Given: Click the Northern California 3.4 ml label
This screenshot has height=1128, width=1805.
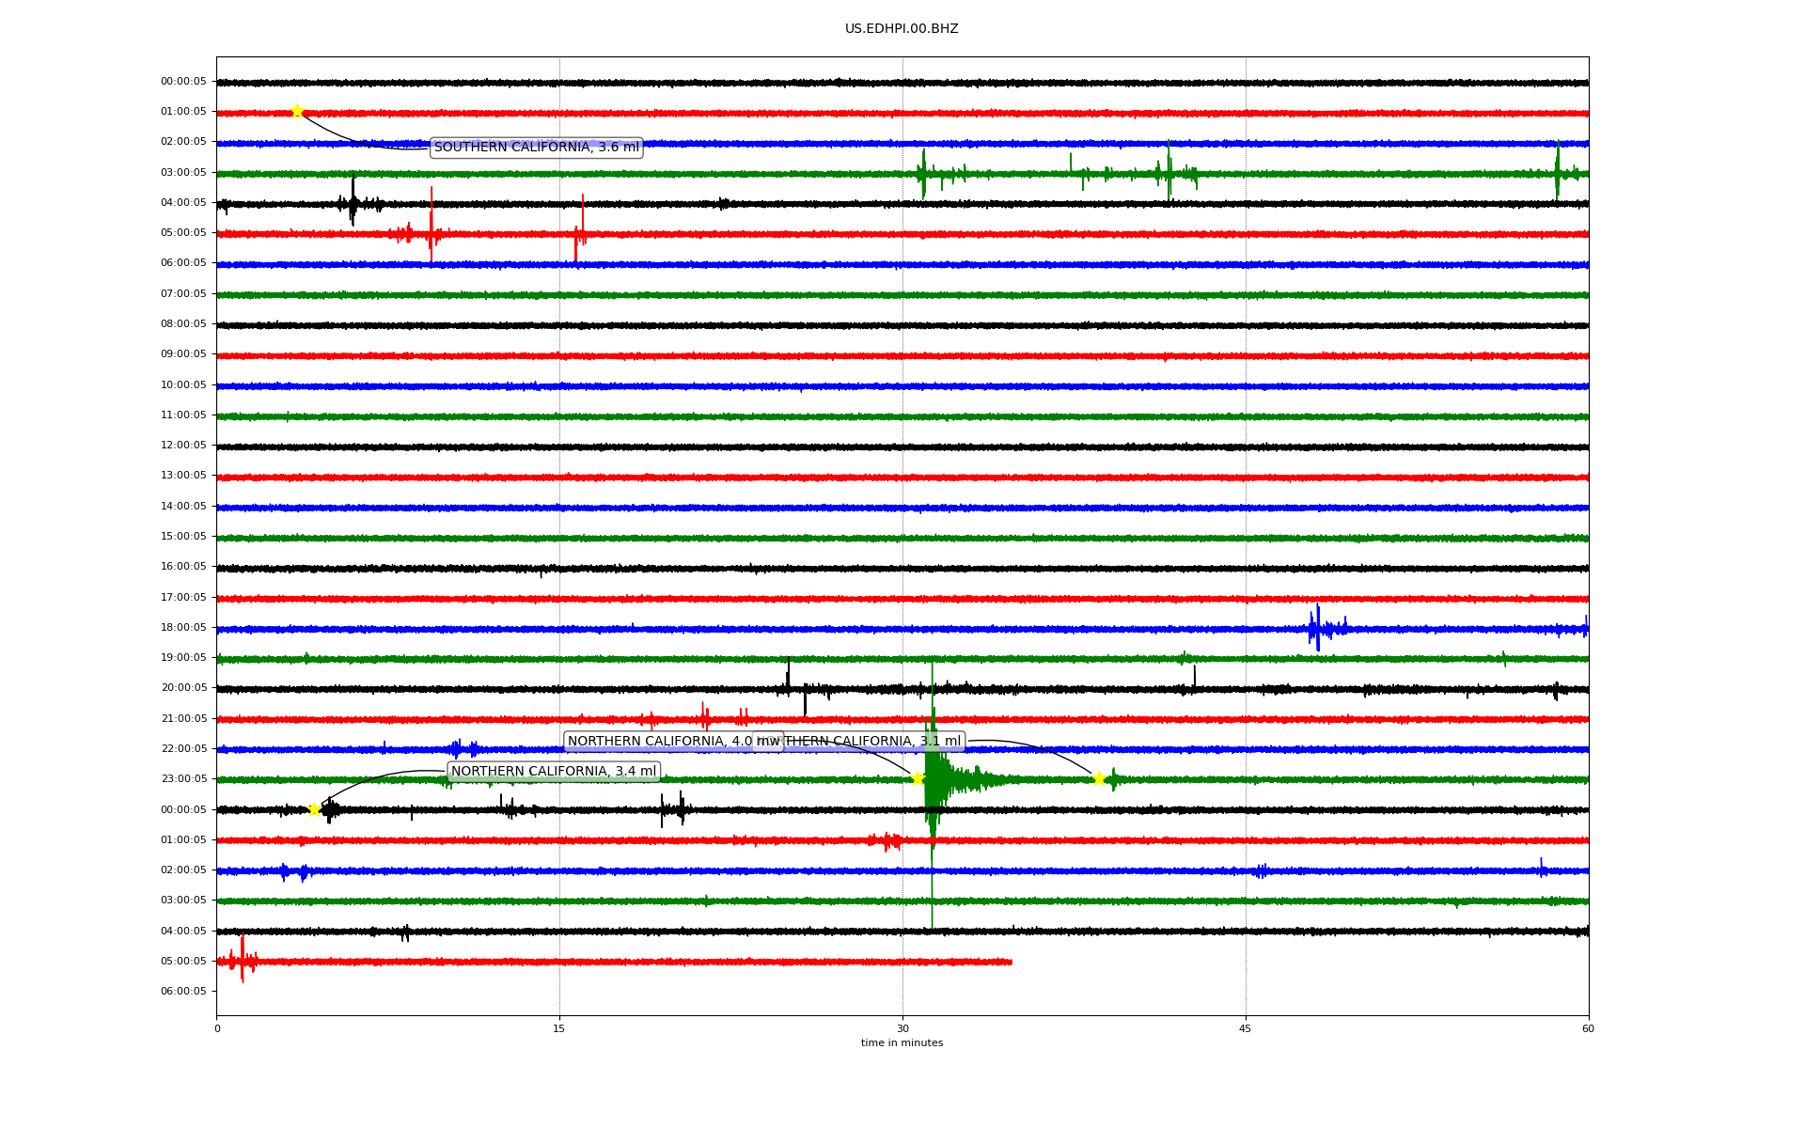Looking at the screenshot, I should pyautogui.click(x=553, y=772).
